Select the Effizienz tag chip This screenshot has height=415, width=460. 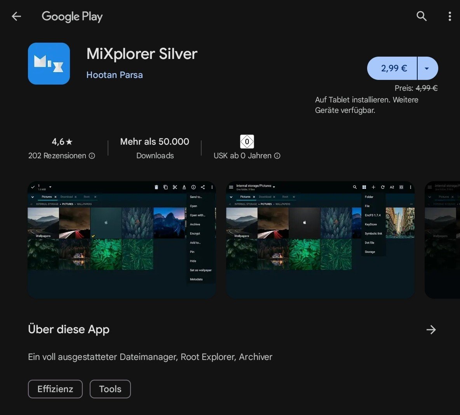click(x=55, y=389)
